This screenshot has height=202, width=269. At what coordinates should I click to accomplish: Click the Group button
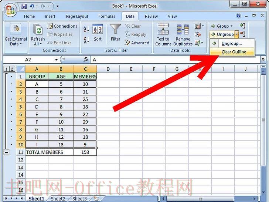click(x=220, y=26)
